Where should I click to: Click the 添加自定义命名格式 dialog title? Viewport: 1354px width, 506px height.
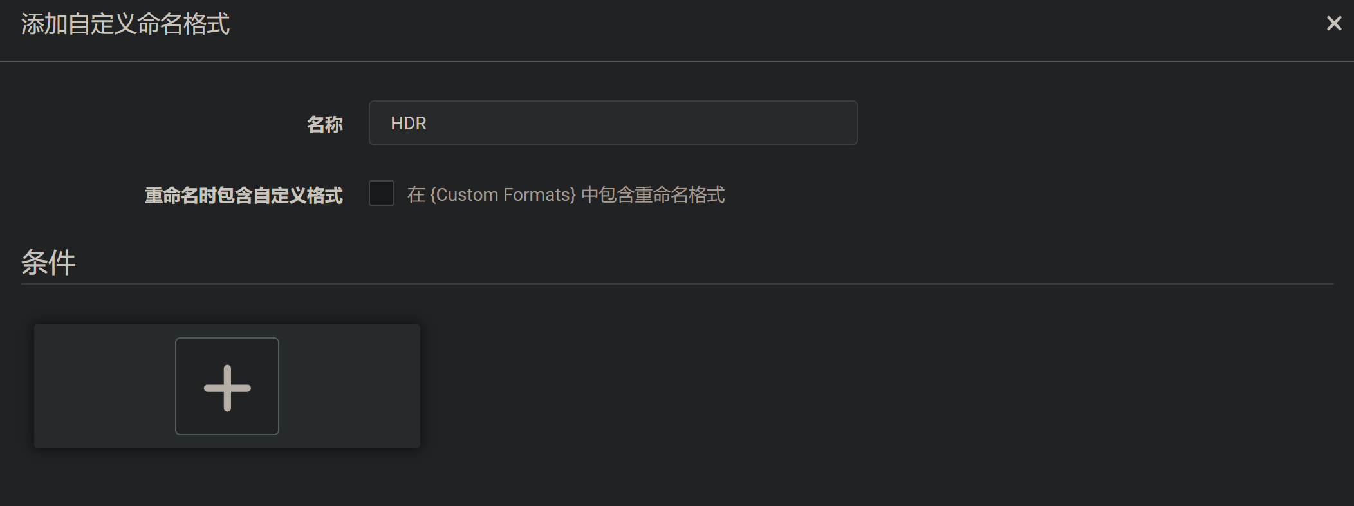click(125, 24)
